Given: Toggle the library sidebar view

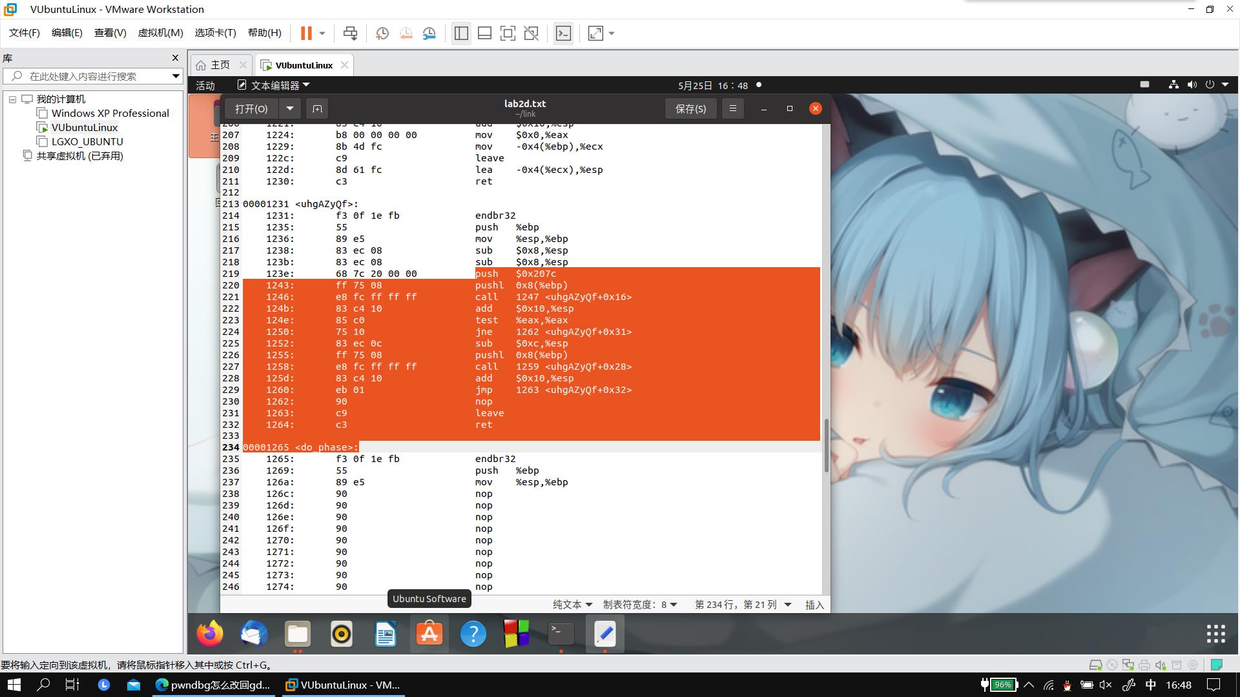Looking at the screenshot, I should 461,34.
